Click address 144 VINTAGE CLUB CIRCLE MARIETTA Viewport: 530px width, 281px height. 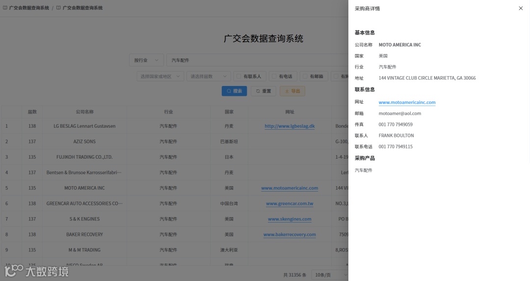[x=427, y=78]
